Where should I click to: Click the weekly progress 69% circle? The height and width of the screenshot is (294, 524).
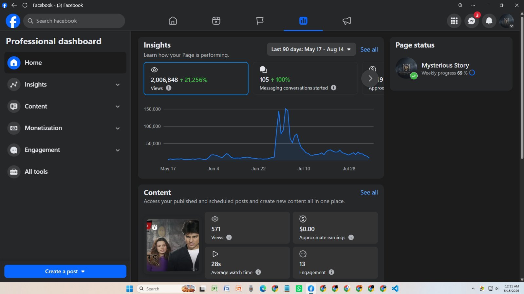pyautogui.click(x=472, y=73)
